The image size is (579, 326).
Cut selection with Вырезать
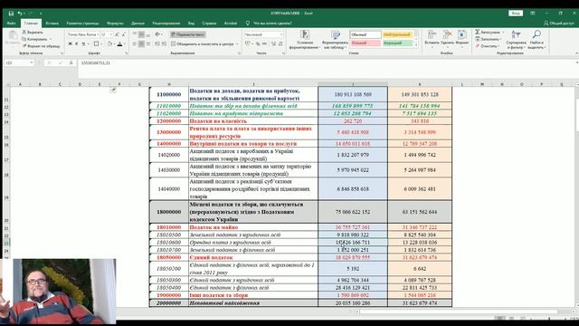point(33,33)
